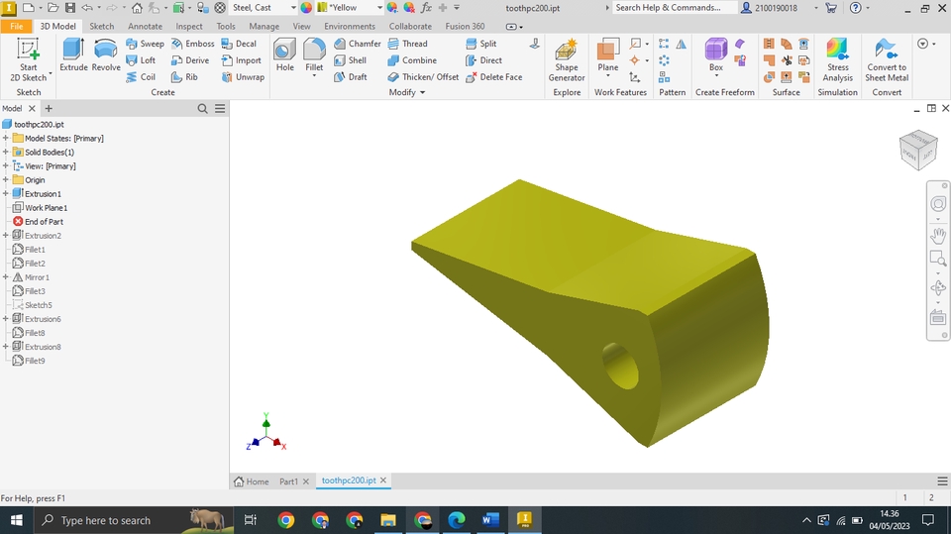Click the Direct edit tool
The image size is (951, 534).
pyautogui.click(x=483, y=60)
